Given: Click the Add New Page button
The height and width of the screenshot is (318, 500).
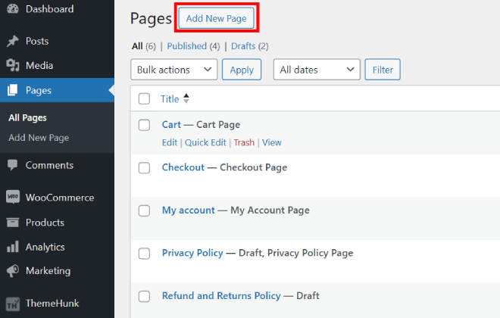Looking at the screenshot, I should (x=216, y=18).
